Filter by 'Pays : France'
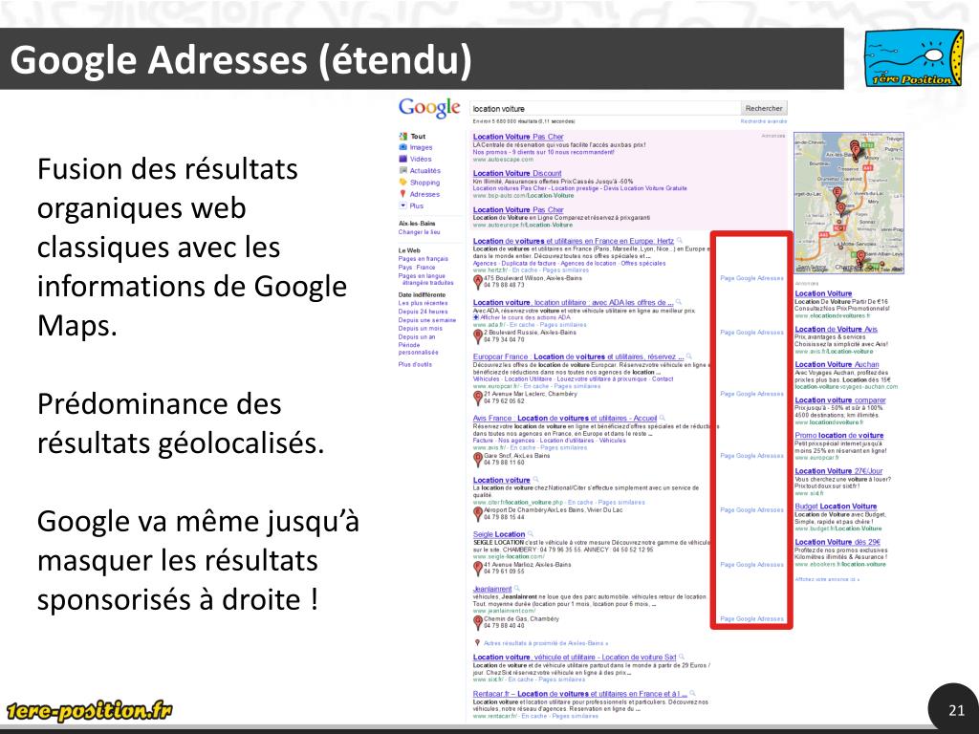 pos(417,267)
